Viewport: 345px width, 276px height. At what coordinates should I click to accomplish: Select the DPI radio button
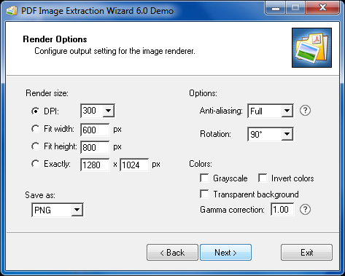tap(36, 111)
